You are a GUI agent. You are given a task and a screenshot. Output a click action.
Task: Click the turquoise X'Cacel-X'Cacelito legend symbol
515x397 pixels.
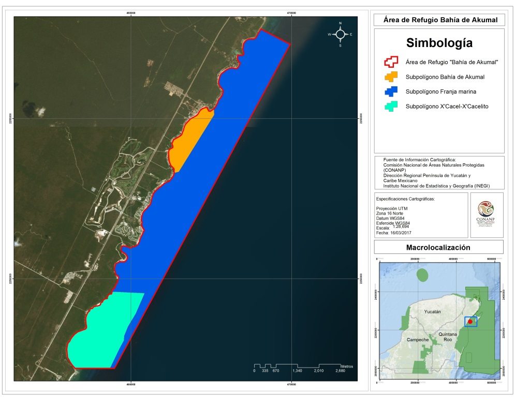pyautogui.click(x=391, y=106)
